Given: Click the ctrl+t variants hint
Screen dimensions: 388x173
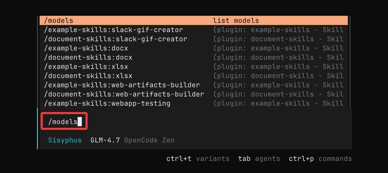Looking at the screenshot, I should click(x=198, y=159).
